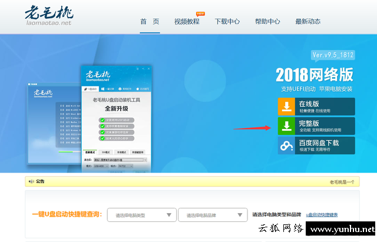This screenshot has width=377, height=242.
Task: Click the 2018网络版 headline text
Action: pyautogui.click(x=315, y=75)
